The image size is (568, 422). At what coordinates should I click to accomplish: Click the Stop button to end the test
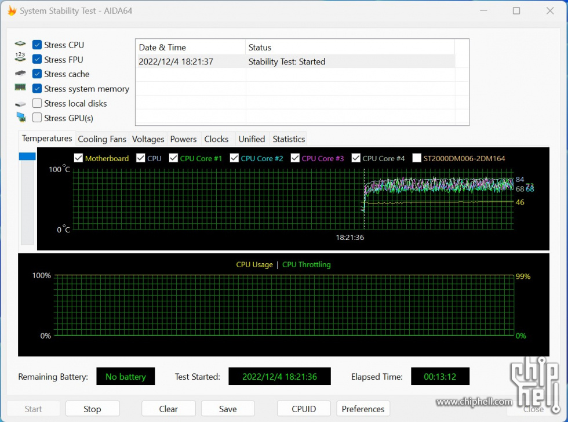(x=92, y=409)
